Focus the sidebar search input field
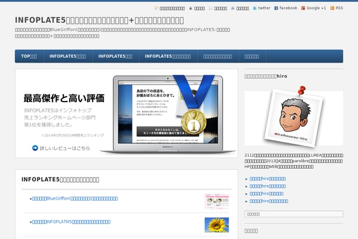The image size is (358, 239). point(294,214)
